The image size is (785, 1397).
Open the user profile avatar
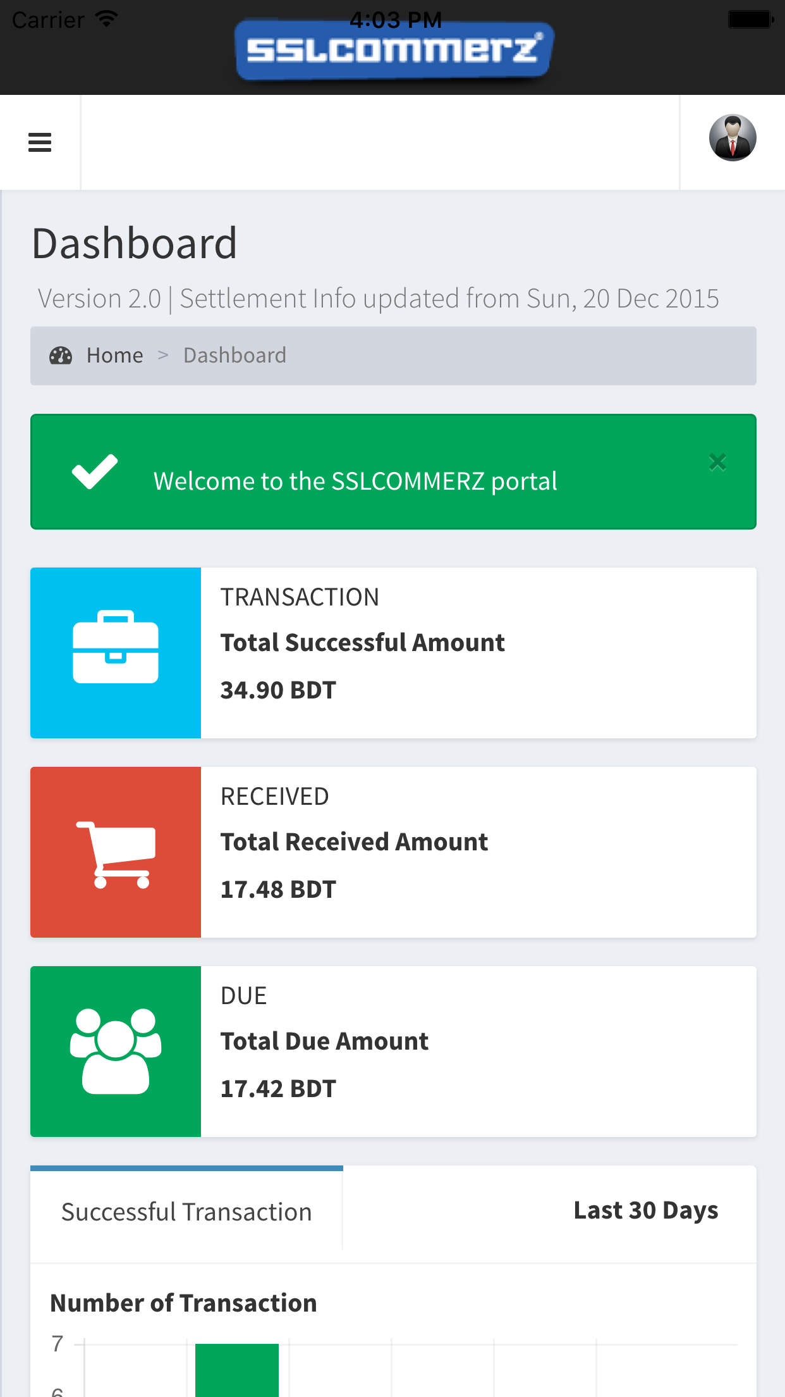[x=733, y=138]
